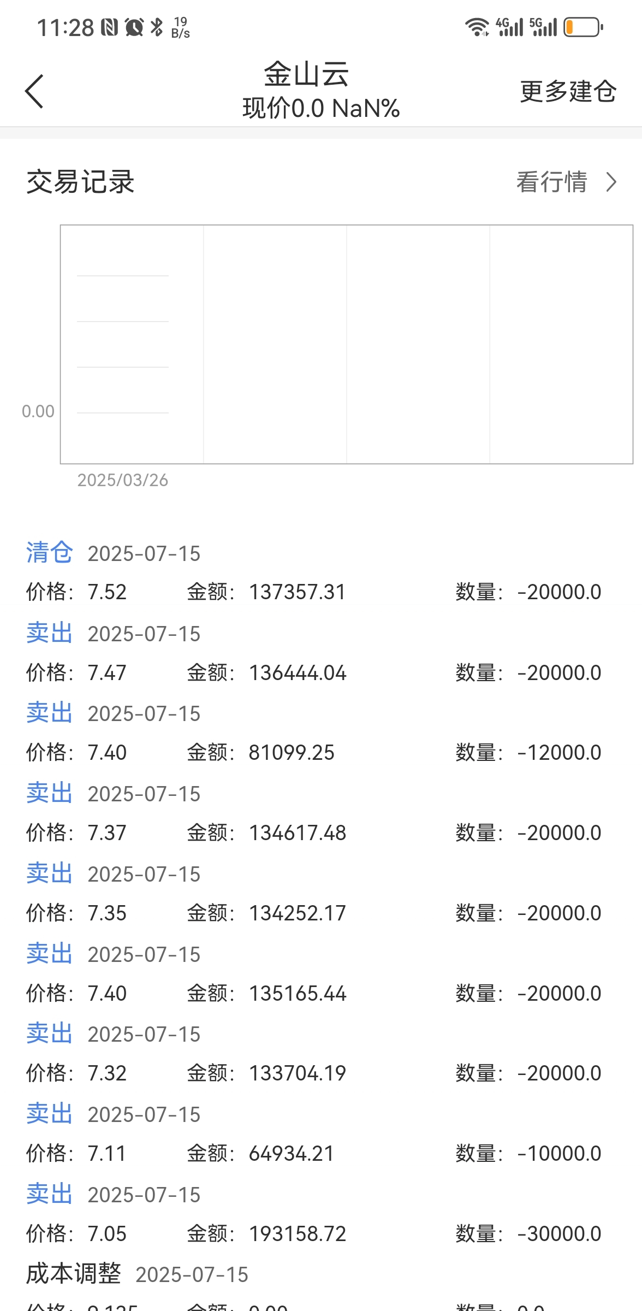Tap the 卖出 label above price 7.05
The height and width of the screenshot is (1311, 642).
[50, 1194]
